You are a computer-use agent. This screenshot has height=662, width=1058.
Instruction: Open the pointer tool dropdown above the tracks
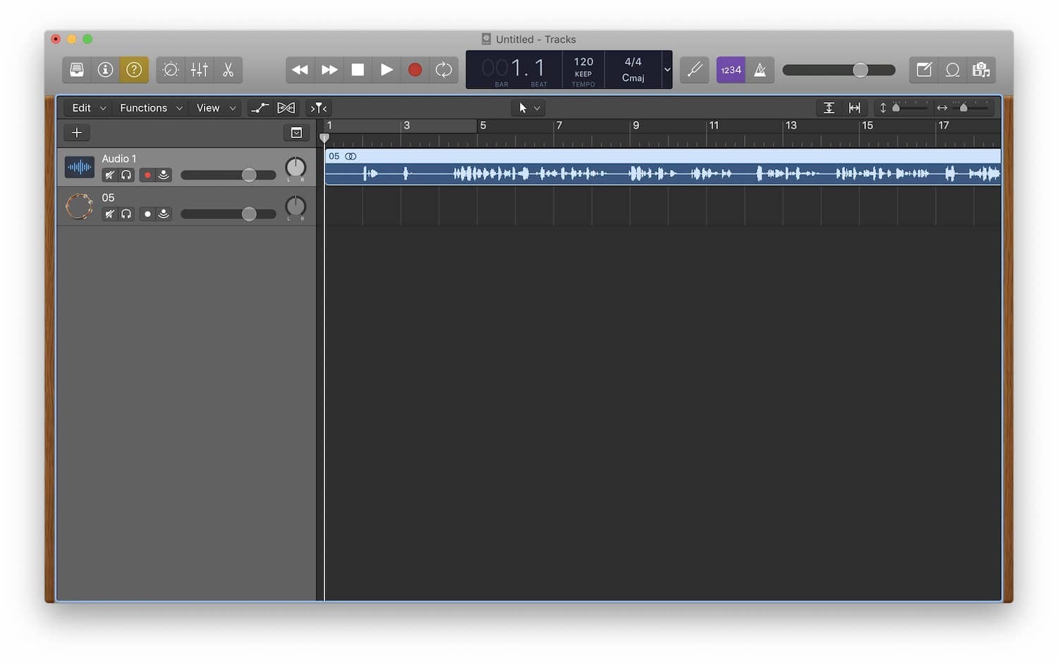[528, 108]
